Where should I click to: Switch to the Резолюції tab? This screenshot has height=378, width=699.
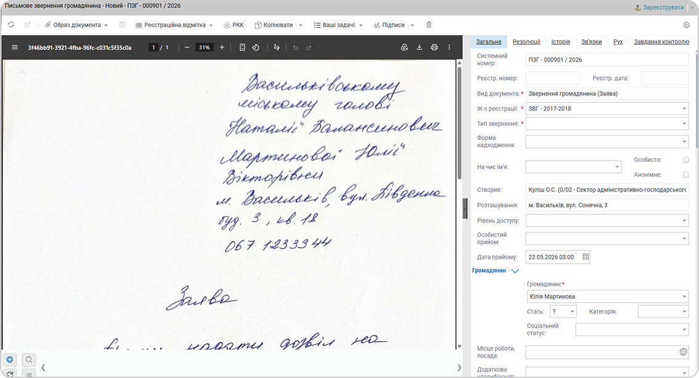tap(526, 42)
